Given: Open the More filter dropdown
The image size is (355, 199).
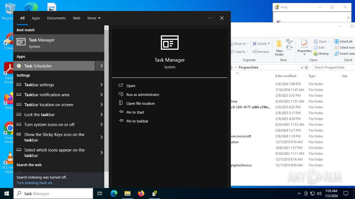Looking at the screenshot, I should click(94, 18).
